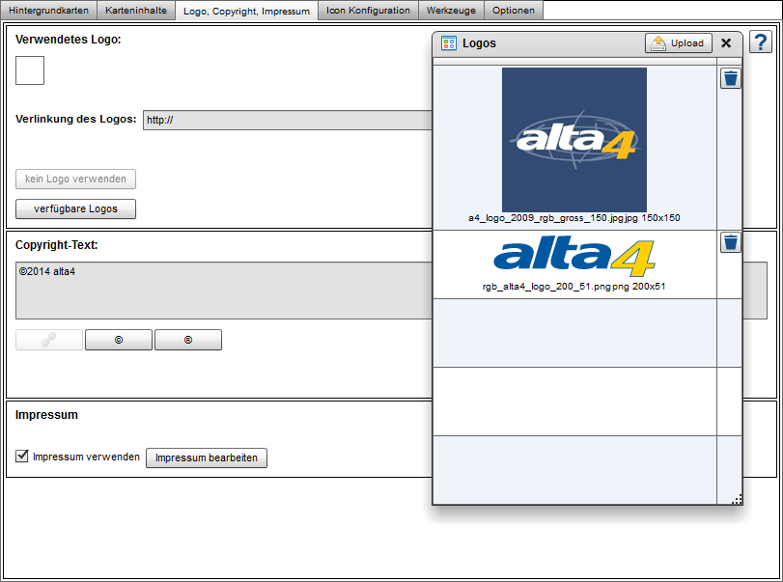Show verfügbare Logos
Screen dimensions: 783x582
tap(75, 209)
